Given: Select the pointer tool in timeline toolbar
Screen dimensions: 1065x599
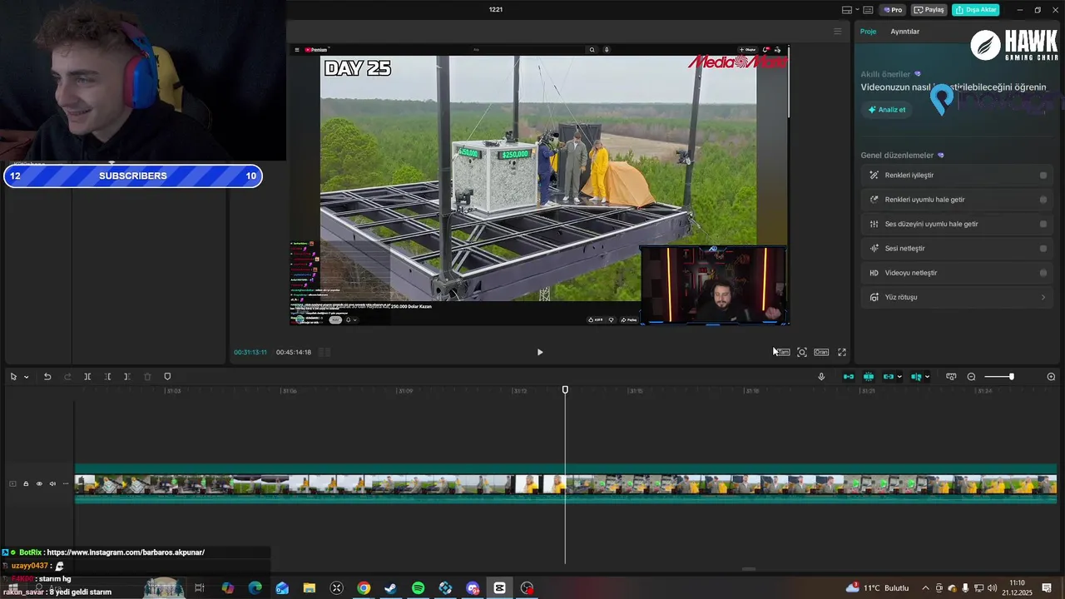Looking at the screenshot, I should (13, 377).
